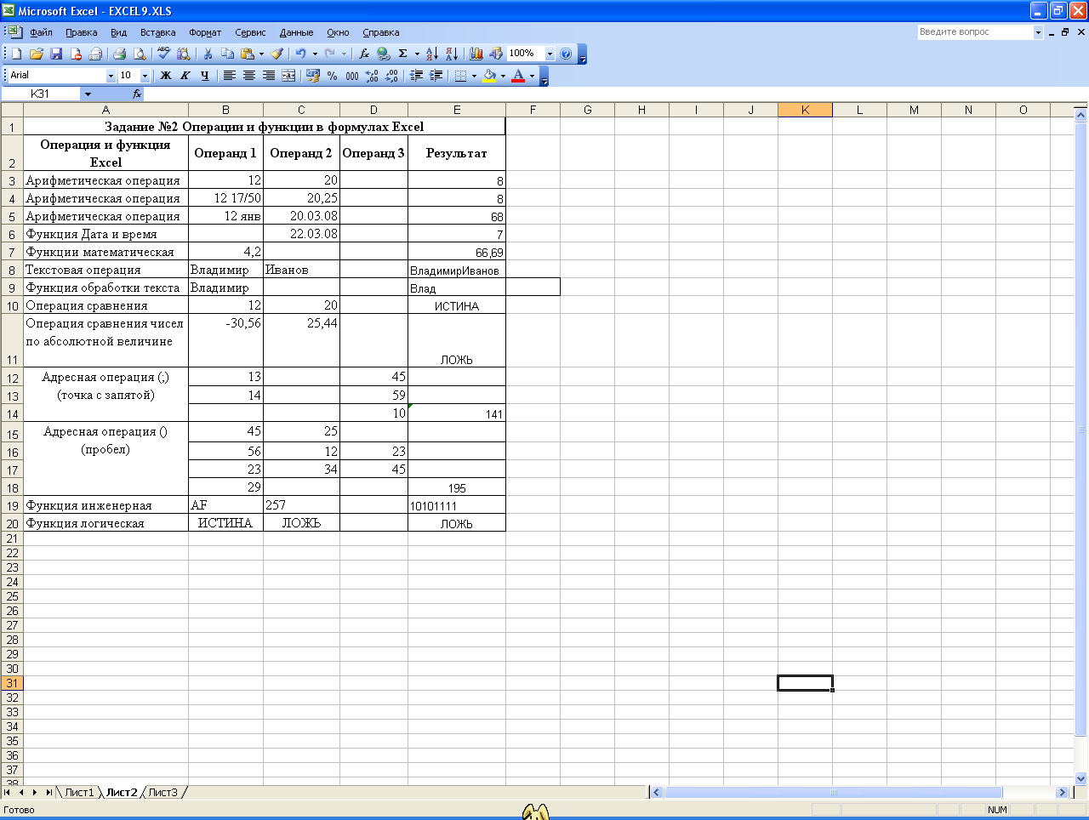1089x820 pixels.
Task: Open the Формат menu
Action: tap(205, 32)
